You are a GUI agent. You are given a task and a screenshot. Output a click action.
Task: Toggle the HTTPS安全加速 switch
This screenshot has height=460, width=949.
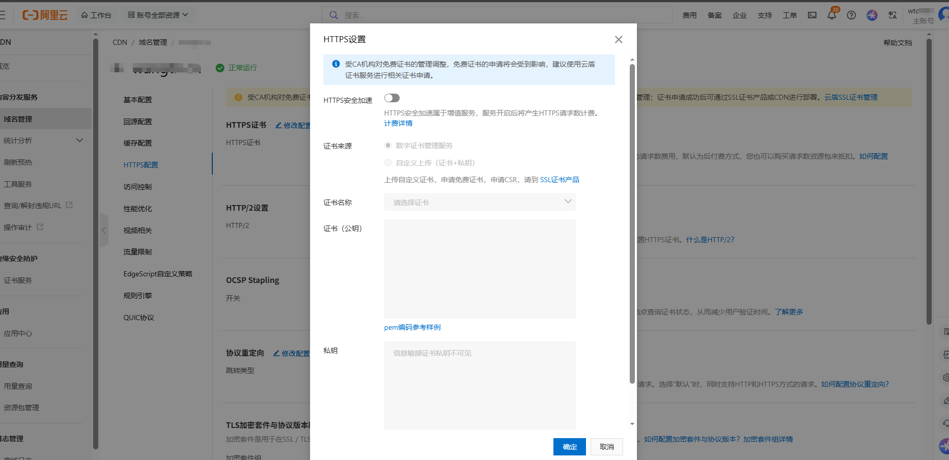point(392,98)
